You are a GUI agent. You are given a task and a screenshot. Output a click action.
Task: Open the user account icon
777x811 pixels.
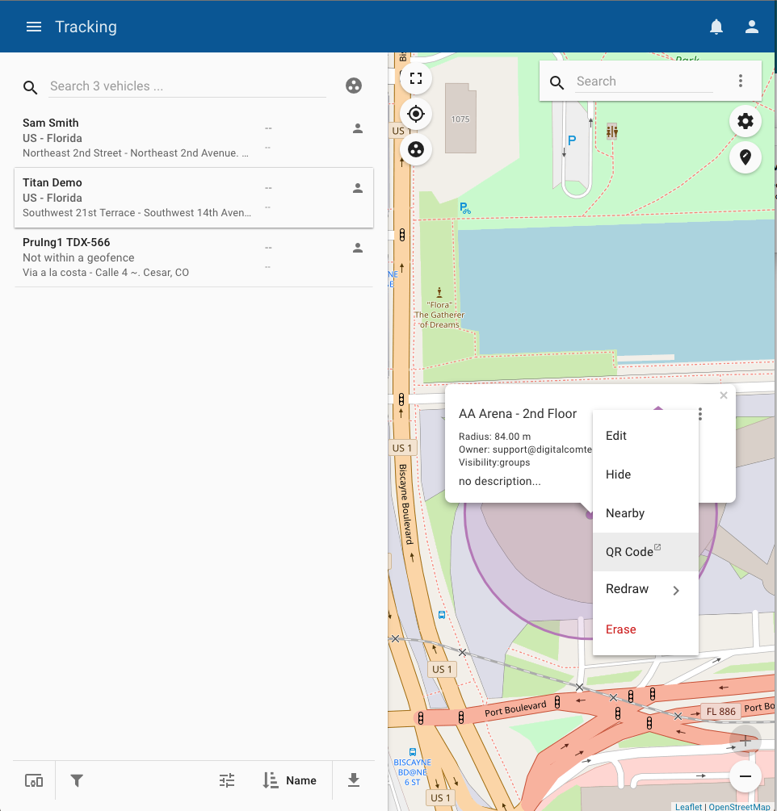(x=752, y=27)
